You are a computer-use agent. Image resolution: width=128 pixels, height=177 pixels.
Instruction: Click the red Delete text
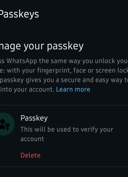[30, 155]
